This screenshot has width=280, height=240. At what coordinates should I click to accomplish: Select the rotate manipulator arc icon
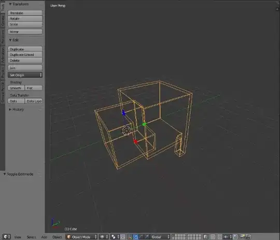pyautogui.click(x=141, y=237)
